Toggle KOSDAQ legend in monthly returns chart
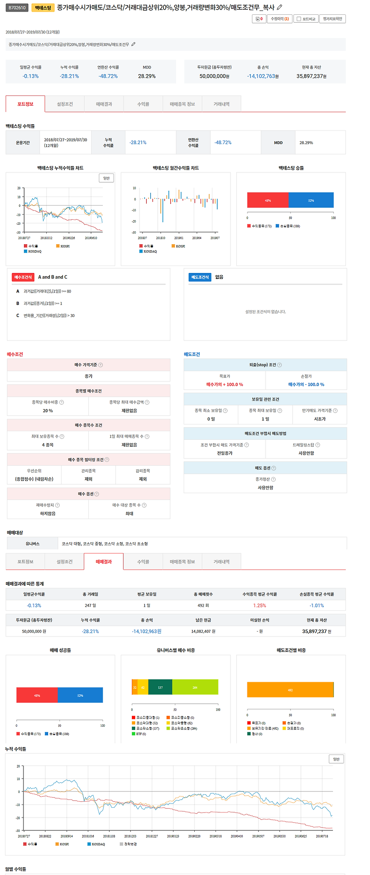The image size is (370, 875). coord(148,252)
